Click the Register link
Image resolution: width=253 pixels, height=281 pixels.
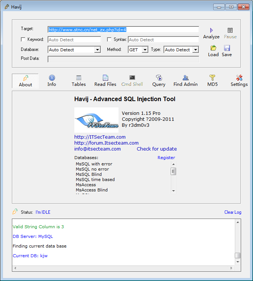click(166, 158)
